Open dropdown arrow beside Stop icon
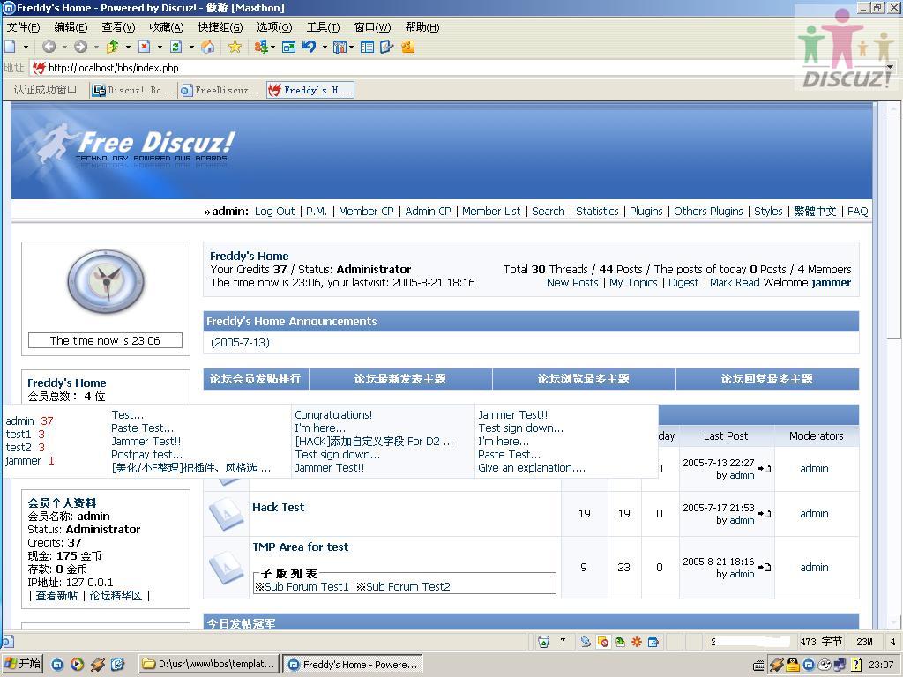 [160, 48]
